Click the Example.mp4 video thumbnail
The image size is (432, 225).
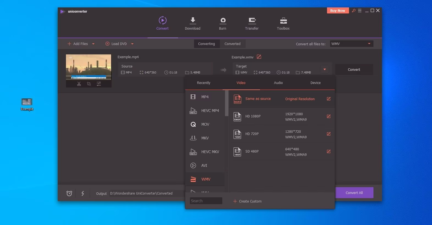pos(88,67)
